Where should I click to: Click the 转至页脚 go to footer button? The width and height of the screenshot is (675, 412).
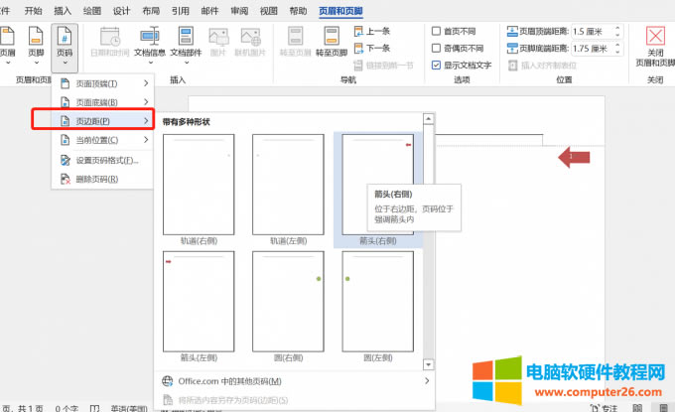(331, 46)
